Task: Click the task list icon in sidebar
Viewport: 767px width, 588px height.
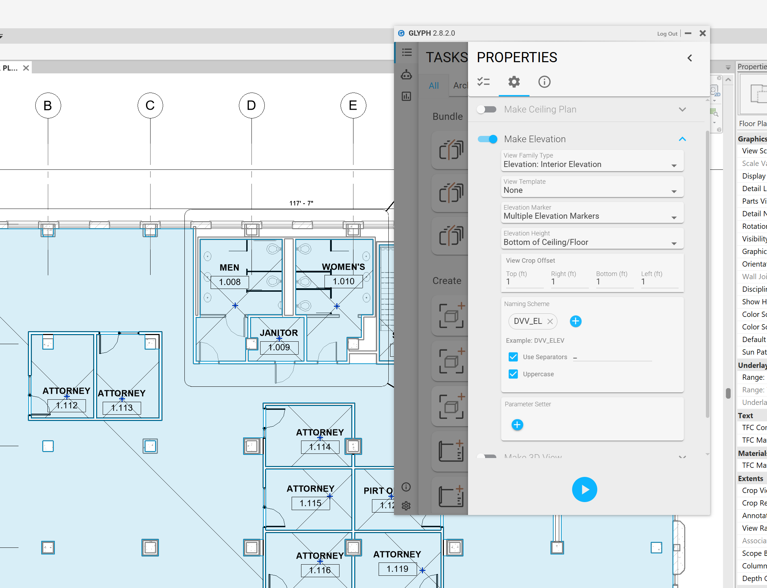Action: click(407, 52)
